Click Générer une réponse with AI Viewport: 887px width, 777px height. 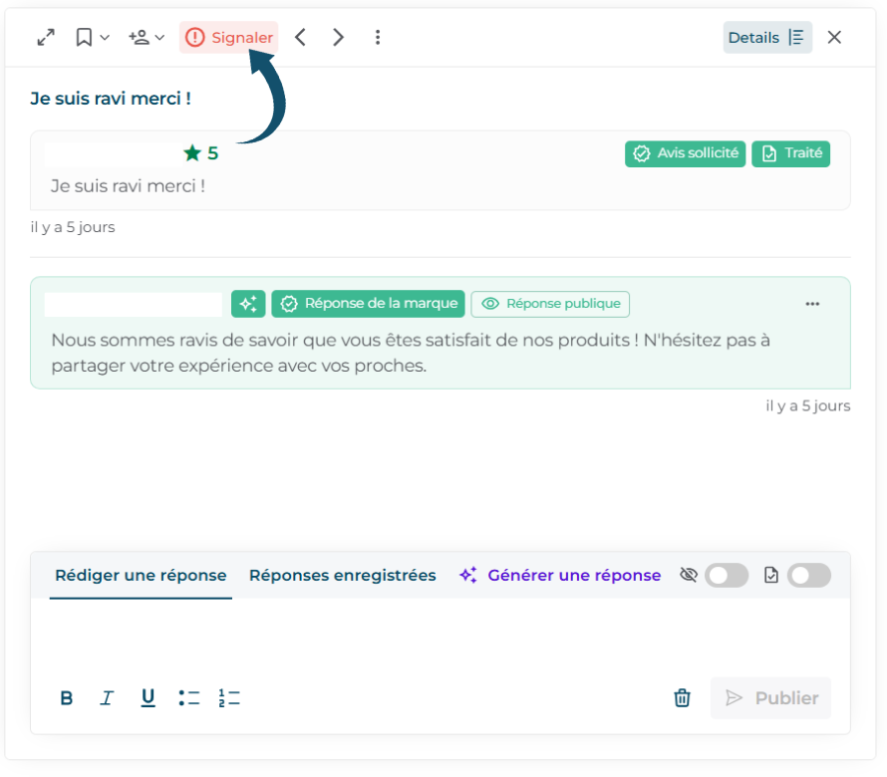[x=560, y=576]
